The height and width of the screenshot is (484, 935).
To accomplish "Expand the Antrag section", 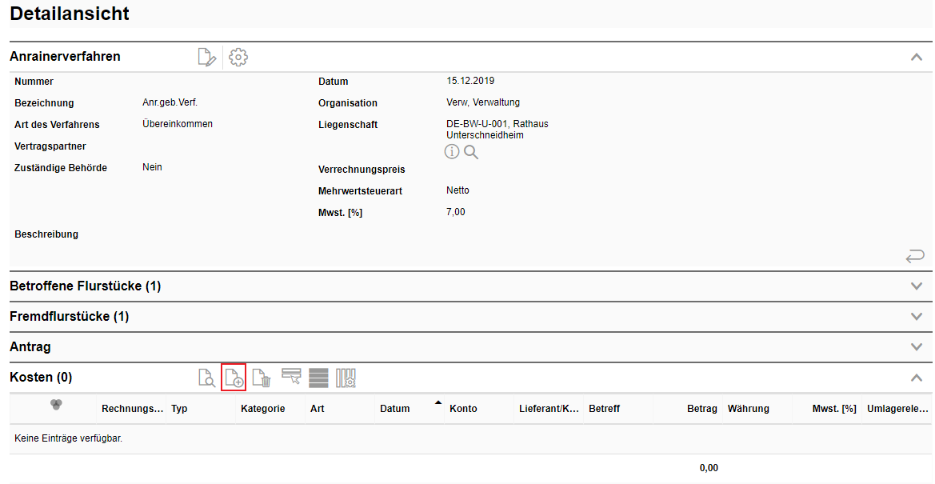I will pos(917,347).
